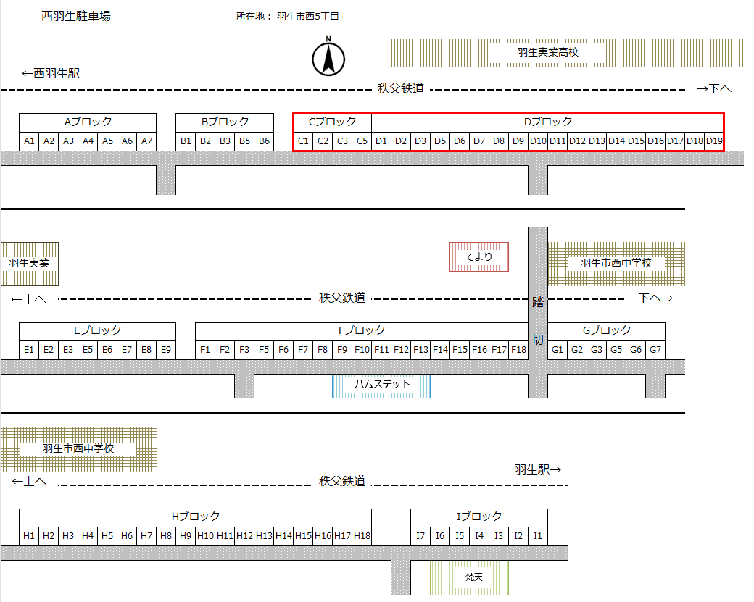Click the compass north indicator
The height and width of the screenshot is (602, 754).
pos(330,59)
